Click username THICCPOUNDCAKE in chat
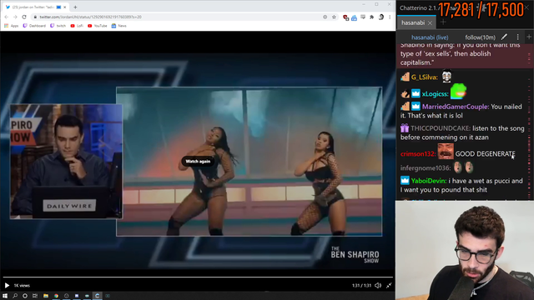The width and height of the screenshot is (534, 300). [441, 128]
